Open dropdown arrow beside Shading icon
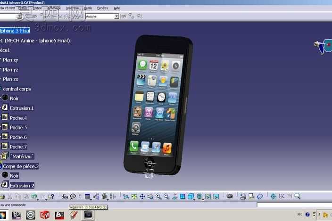The image size is (332, 221). (203, 199)
